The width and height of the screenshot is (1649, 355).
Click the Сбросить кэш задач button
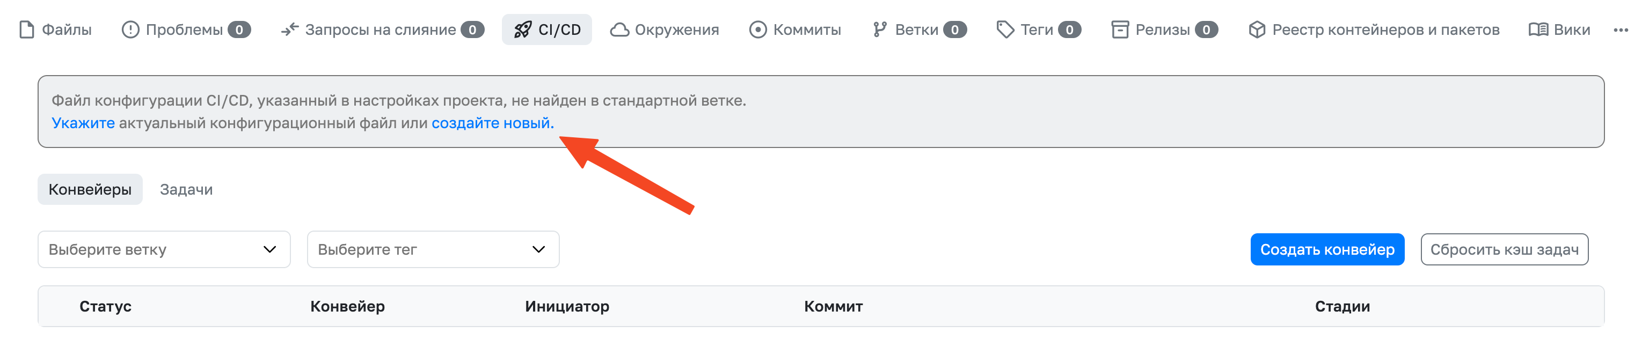pyautogui.click(x=1504, y=249)
